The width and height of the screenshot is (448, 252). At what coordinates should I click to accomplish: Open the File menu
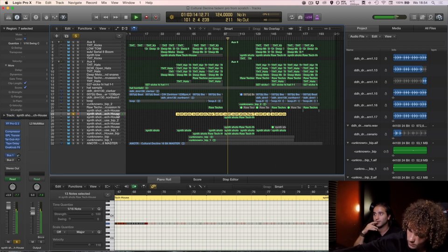pyautogui.click(x=38, y=3)
